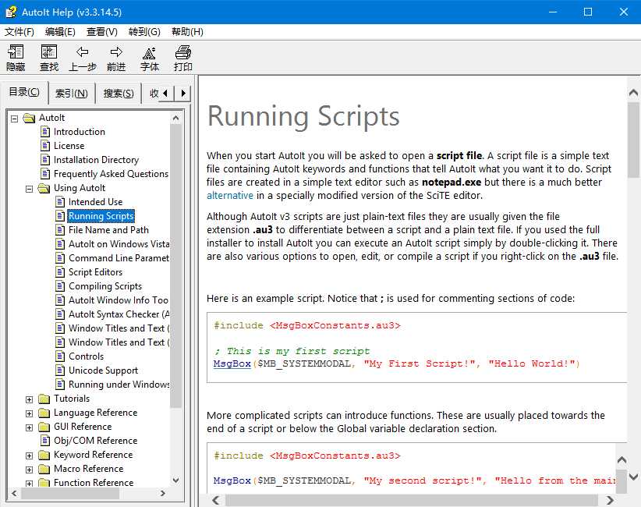Viewport: 641px width, 507px height.
Task: Click the AutoIt root folder icon
Action: [29, 118]
